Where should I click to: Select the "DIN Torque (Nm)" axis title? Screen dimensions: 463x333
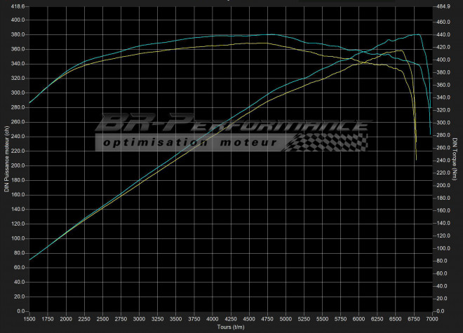click(x=457, y=158)
